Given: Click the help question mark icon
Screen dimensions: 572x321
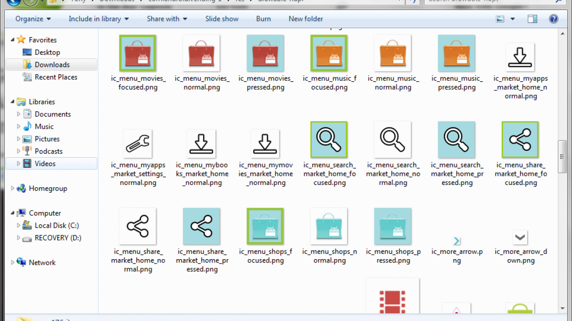Looking at the screenshot, I should (x=553, y=19).
